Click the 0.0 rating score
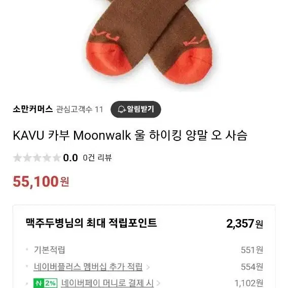Image resolution: width=288 pixels, height=288 pixels. tap(70, 158)
